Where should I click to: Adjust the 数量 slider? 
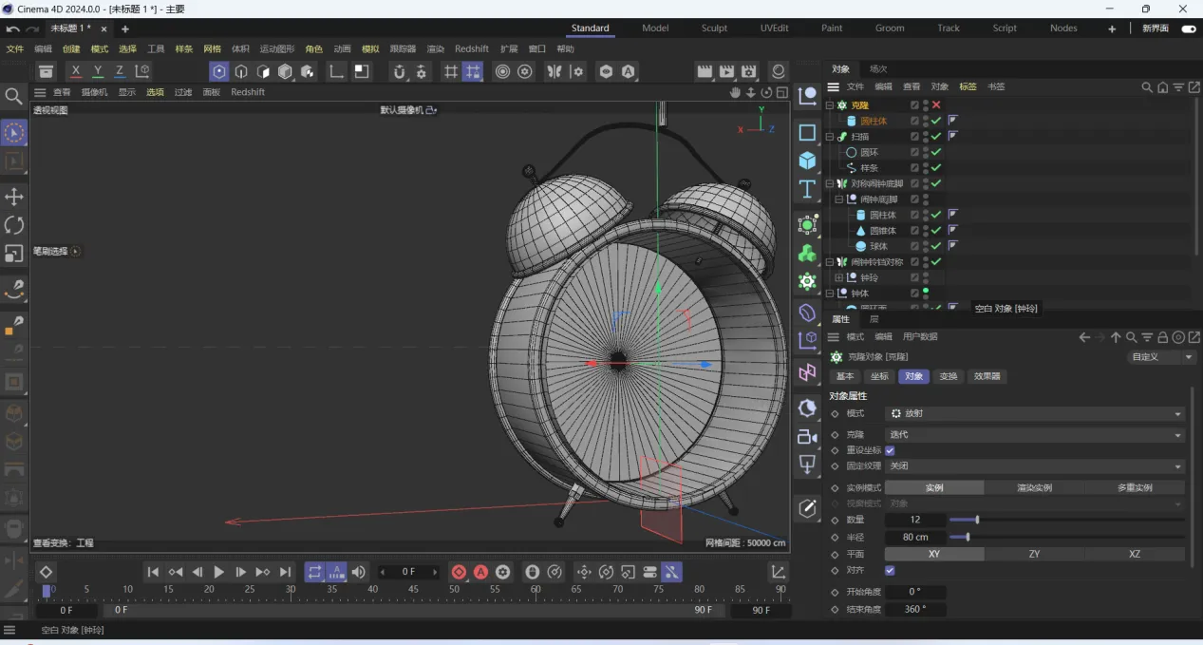977,520
